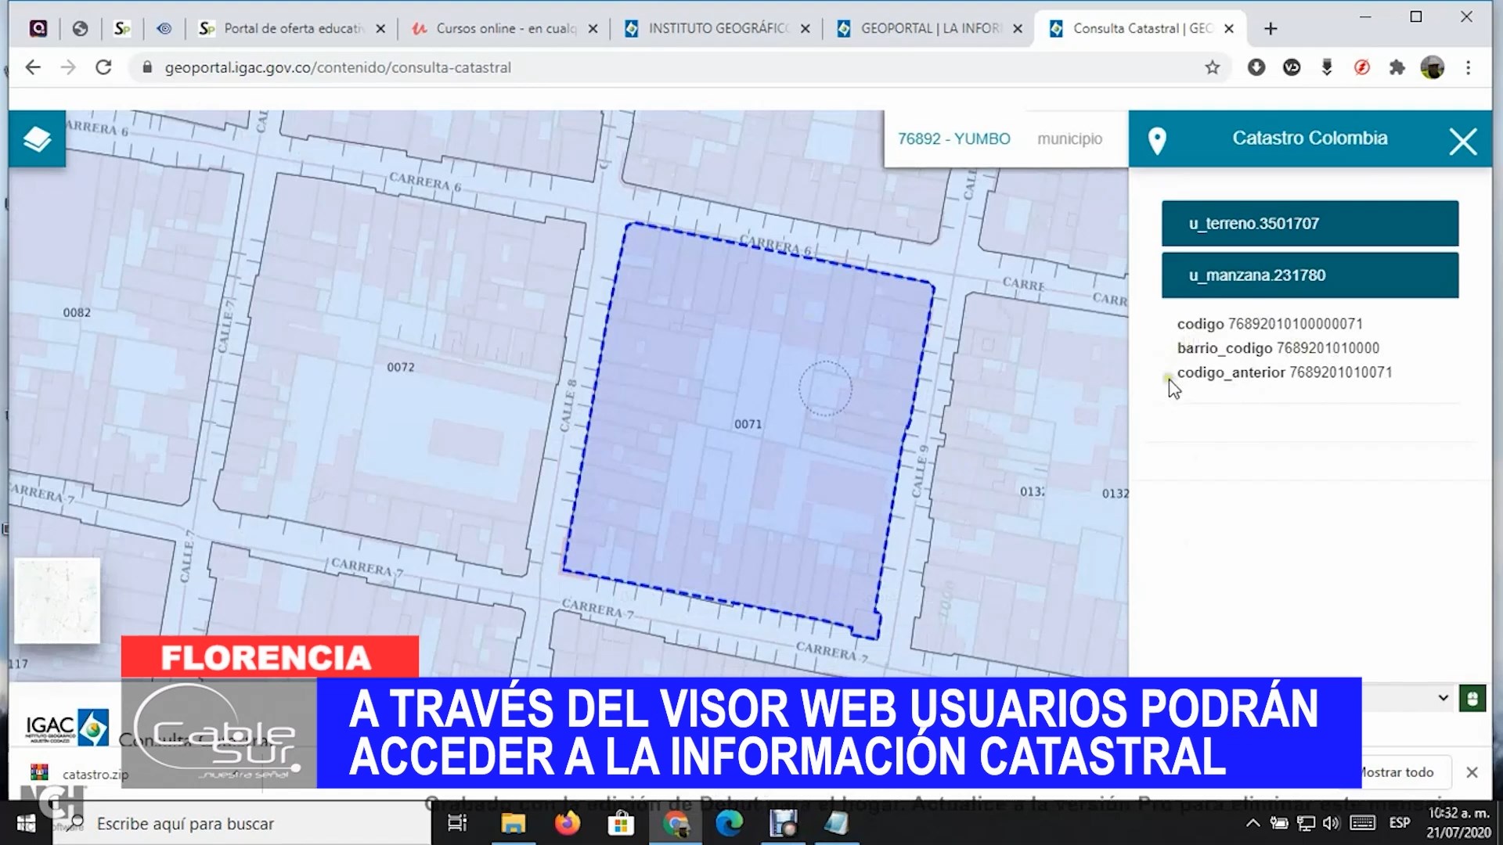The image size is (1503, 845).
Task: Switch to the INSTITUTO GEOGRÁFICO tab
Action: tap(717, 29)
